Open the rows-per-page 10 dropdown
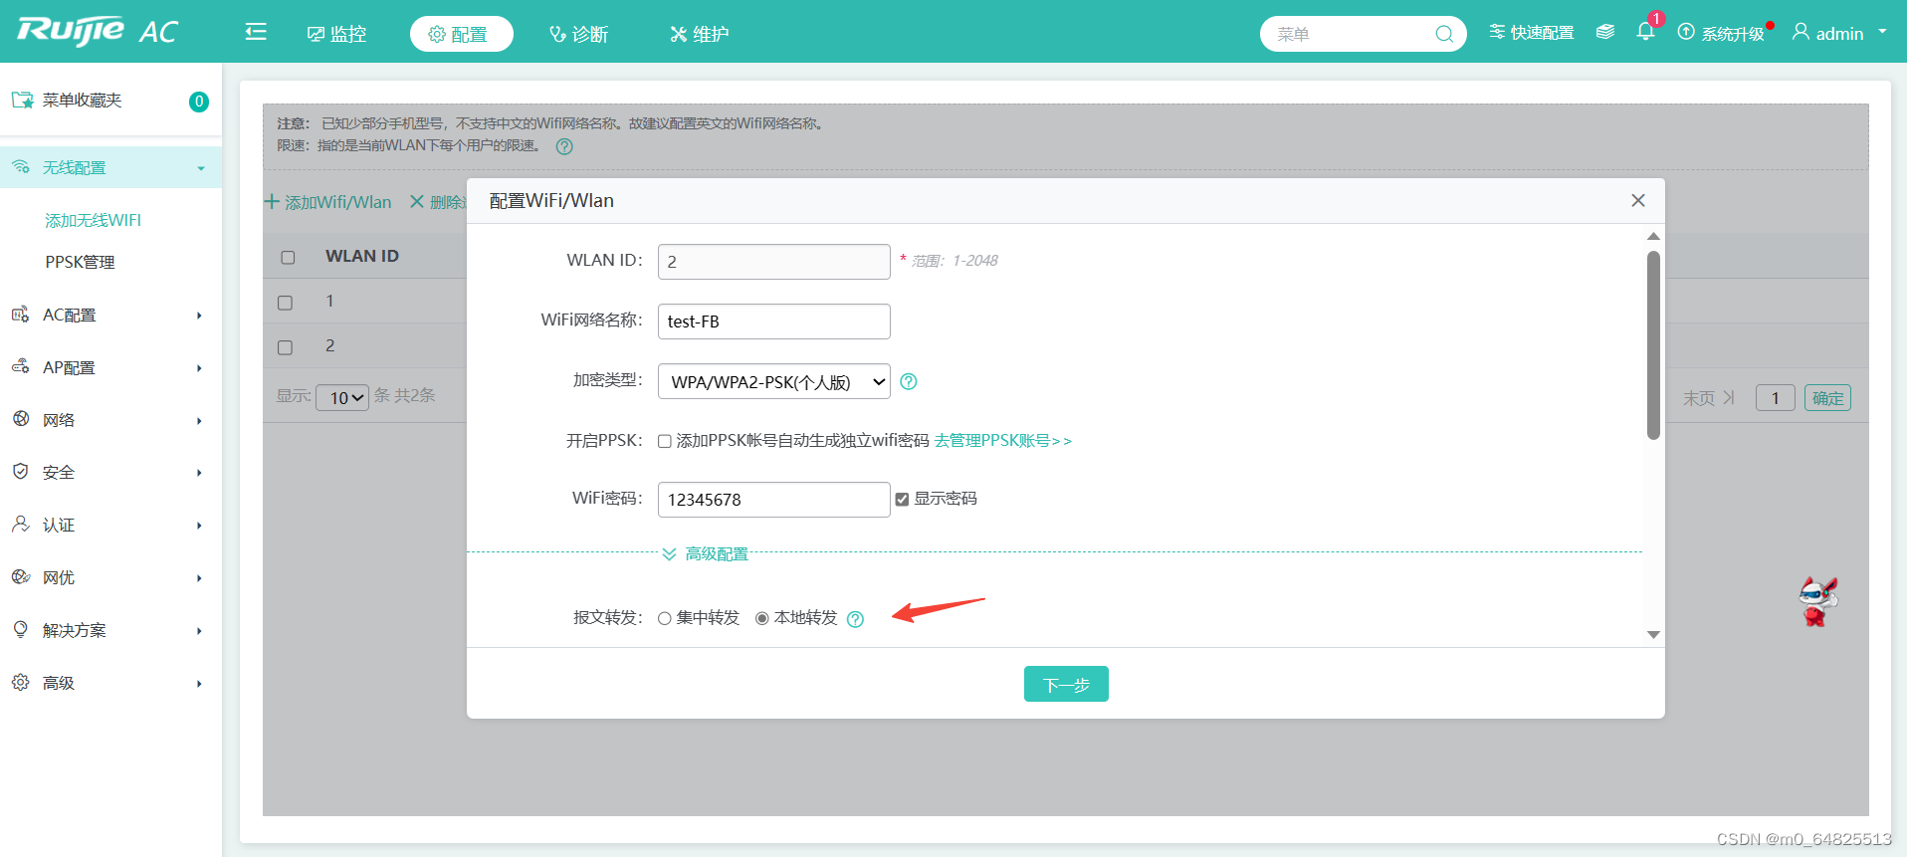This screenshot has width=1907, height=857. (x=342, y=397)
